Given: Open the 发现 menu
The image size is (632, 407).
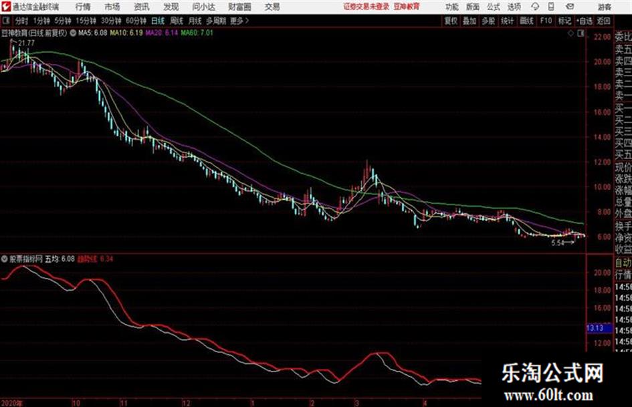Looking at the screenshot, I should pos(171,7).
